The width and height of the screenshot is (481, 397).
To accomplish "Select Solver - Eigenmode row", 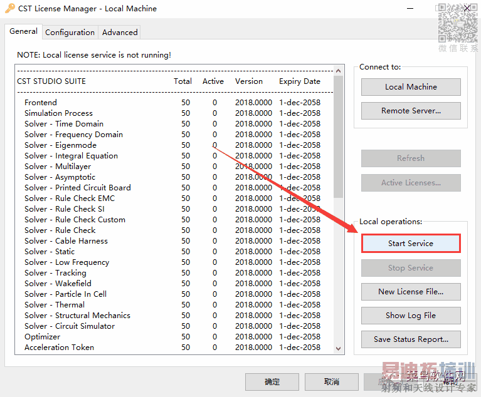I will pyautogui.click(x=172, y=145).
